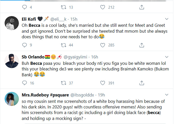
Task: Open more options for Sb Orlando's tweet
Action: [x=167, y=57]
